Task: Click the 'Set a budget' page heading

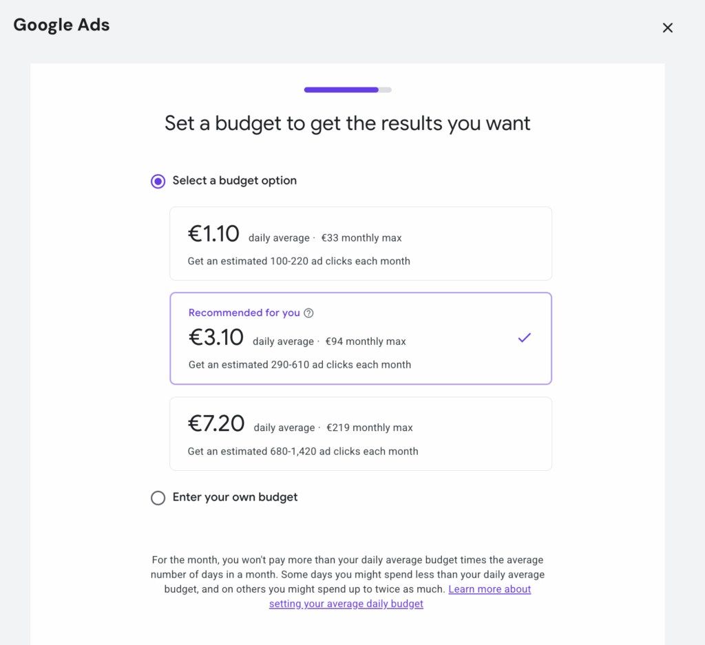Action: click(348, 124)
